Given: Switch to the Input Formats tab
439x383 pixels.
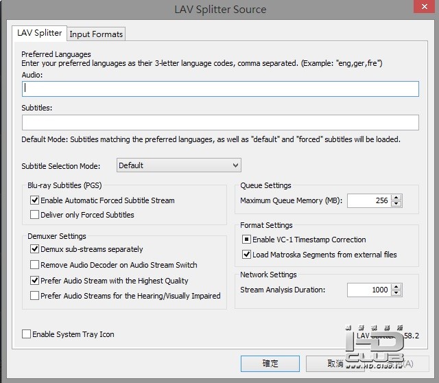Looking at the screenshot, I should point(96,34).
